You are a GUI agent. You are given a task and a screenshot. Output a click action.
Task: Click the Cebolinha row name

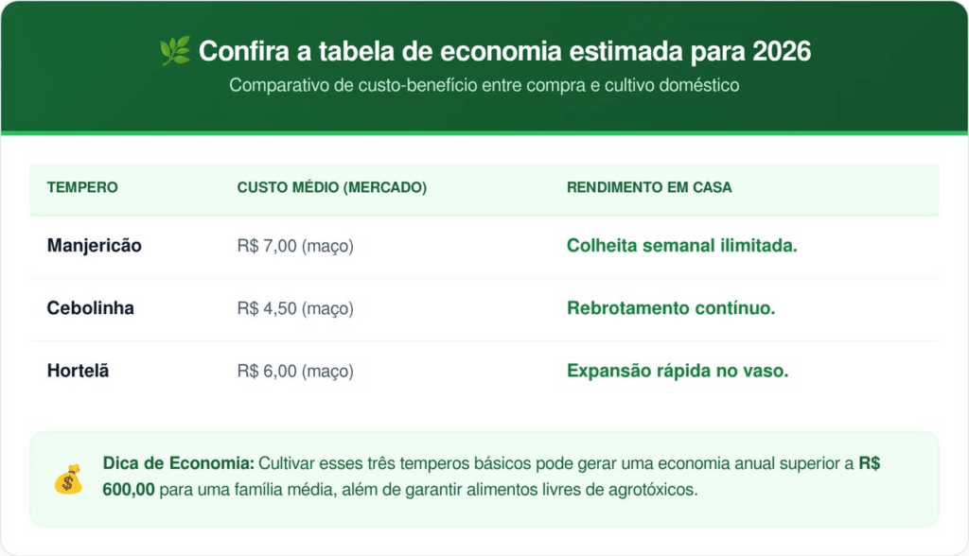pos(90,308)
